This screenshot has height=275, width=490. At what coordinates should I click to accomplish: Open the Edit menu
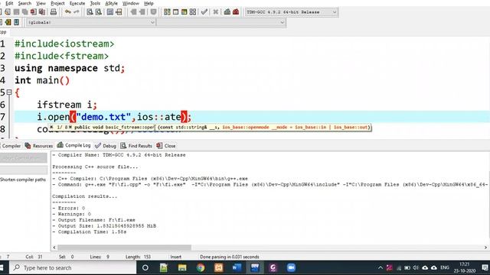[9, 3]
